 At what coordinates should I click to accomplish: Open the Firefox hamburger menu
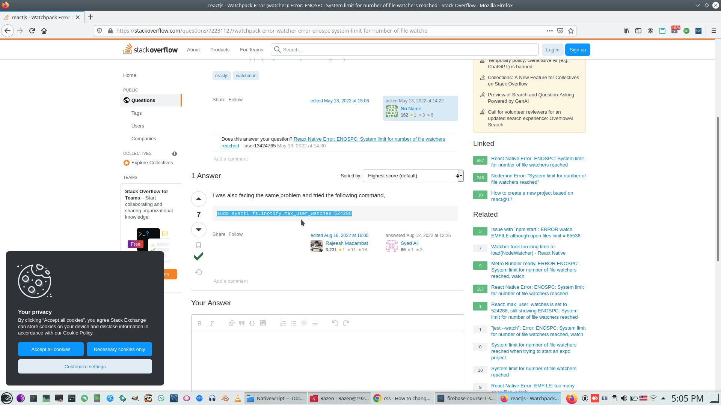coord(713,31)
